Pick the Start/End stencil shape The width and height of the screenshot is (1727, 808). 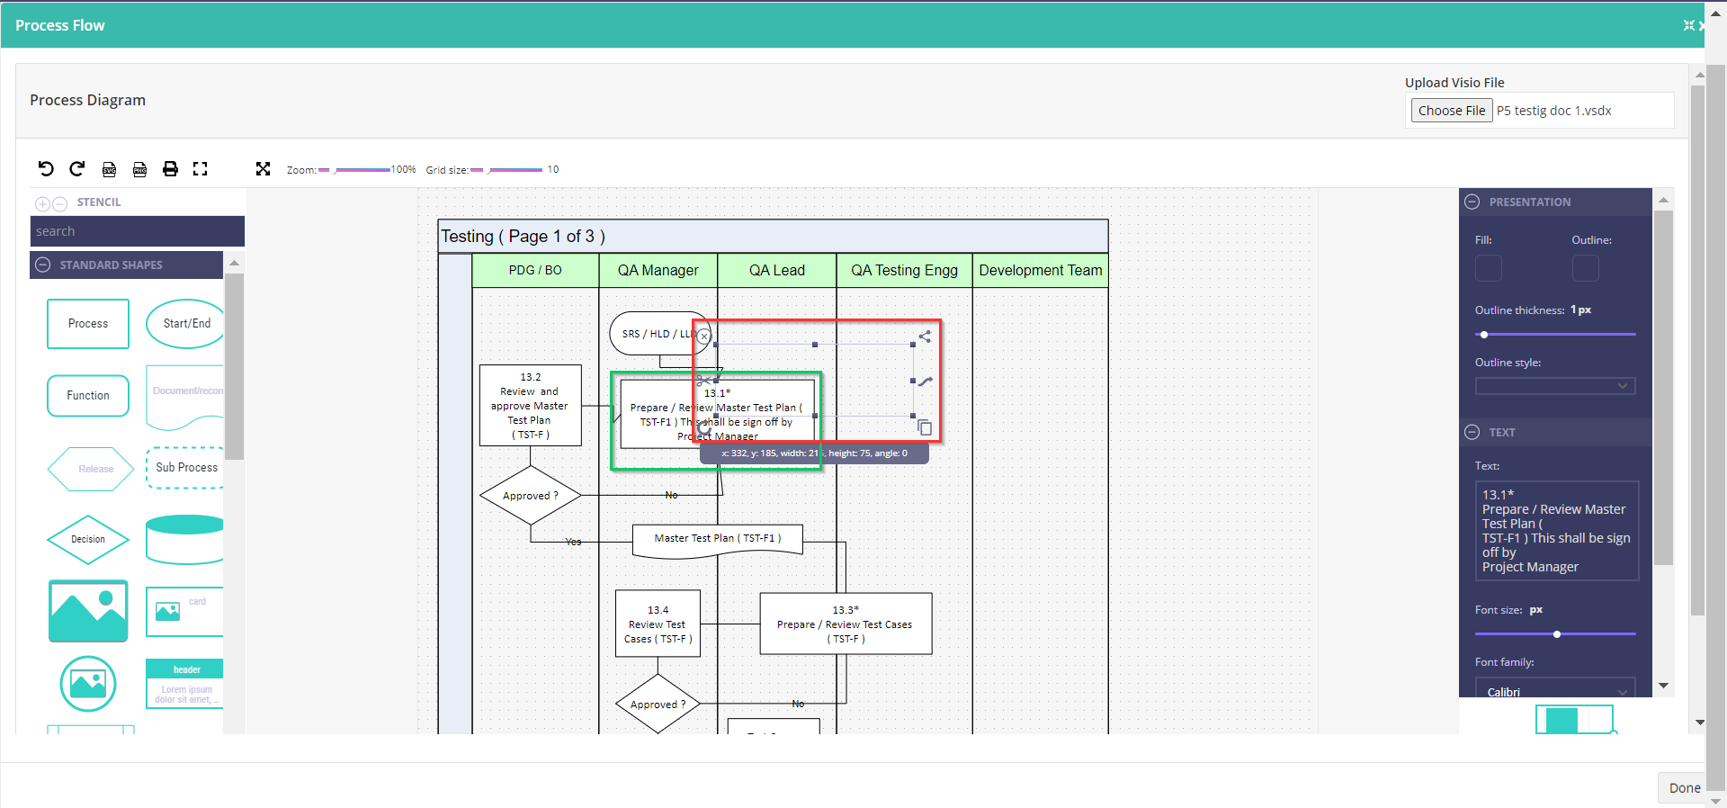click(x=185, y=324)
